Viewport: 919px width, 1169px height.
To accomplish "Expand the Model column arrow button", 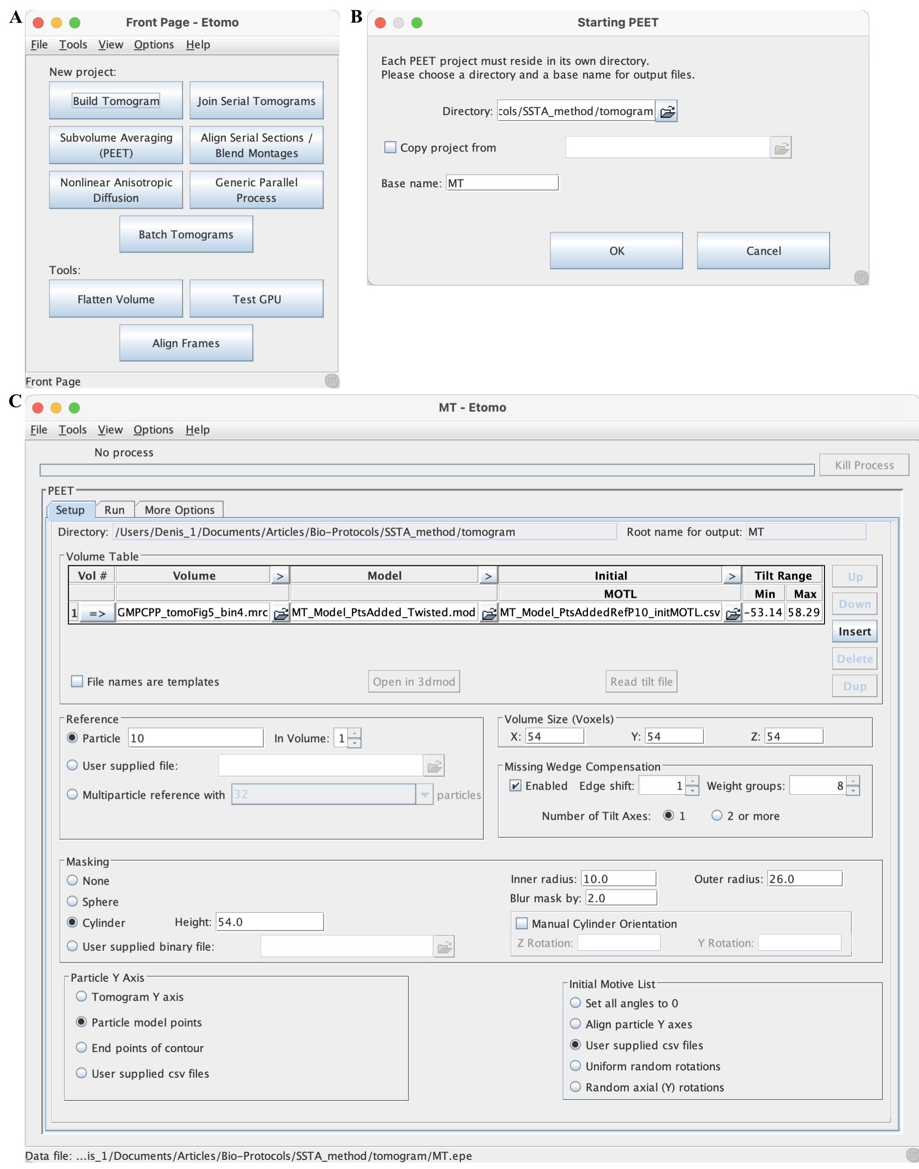I will tap(488, 575).
